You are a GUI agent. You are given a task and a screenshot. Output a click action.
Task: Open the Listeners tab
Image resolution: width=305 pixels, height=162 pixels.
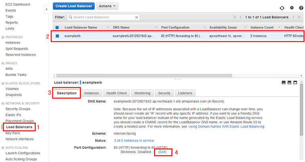pos(185,93)
